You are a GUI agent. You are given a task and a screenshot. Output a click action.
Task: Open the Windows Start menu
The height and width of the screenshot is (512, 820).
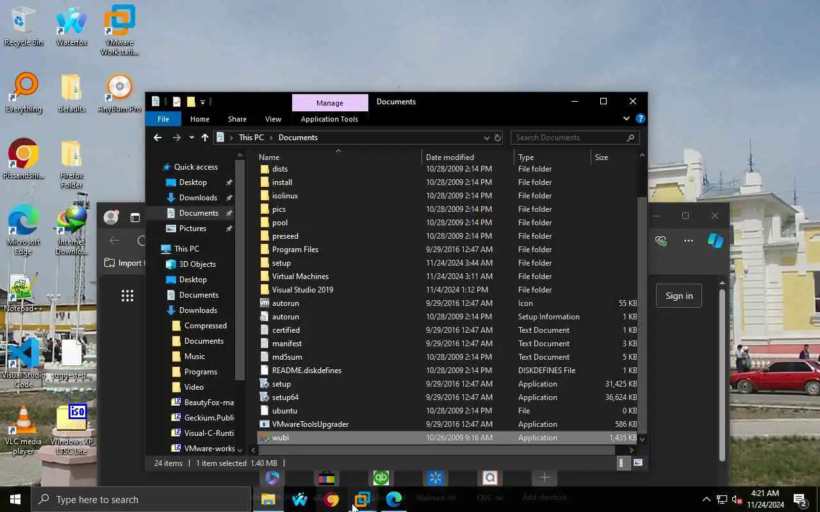pyautogui.click(x=15, y=499)
